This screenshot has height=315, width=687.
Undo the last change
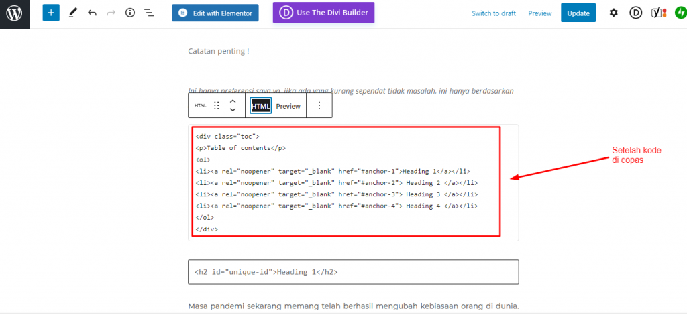tap(92, 13)
